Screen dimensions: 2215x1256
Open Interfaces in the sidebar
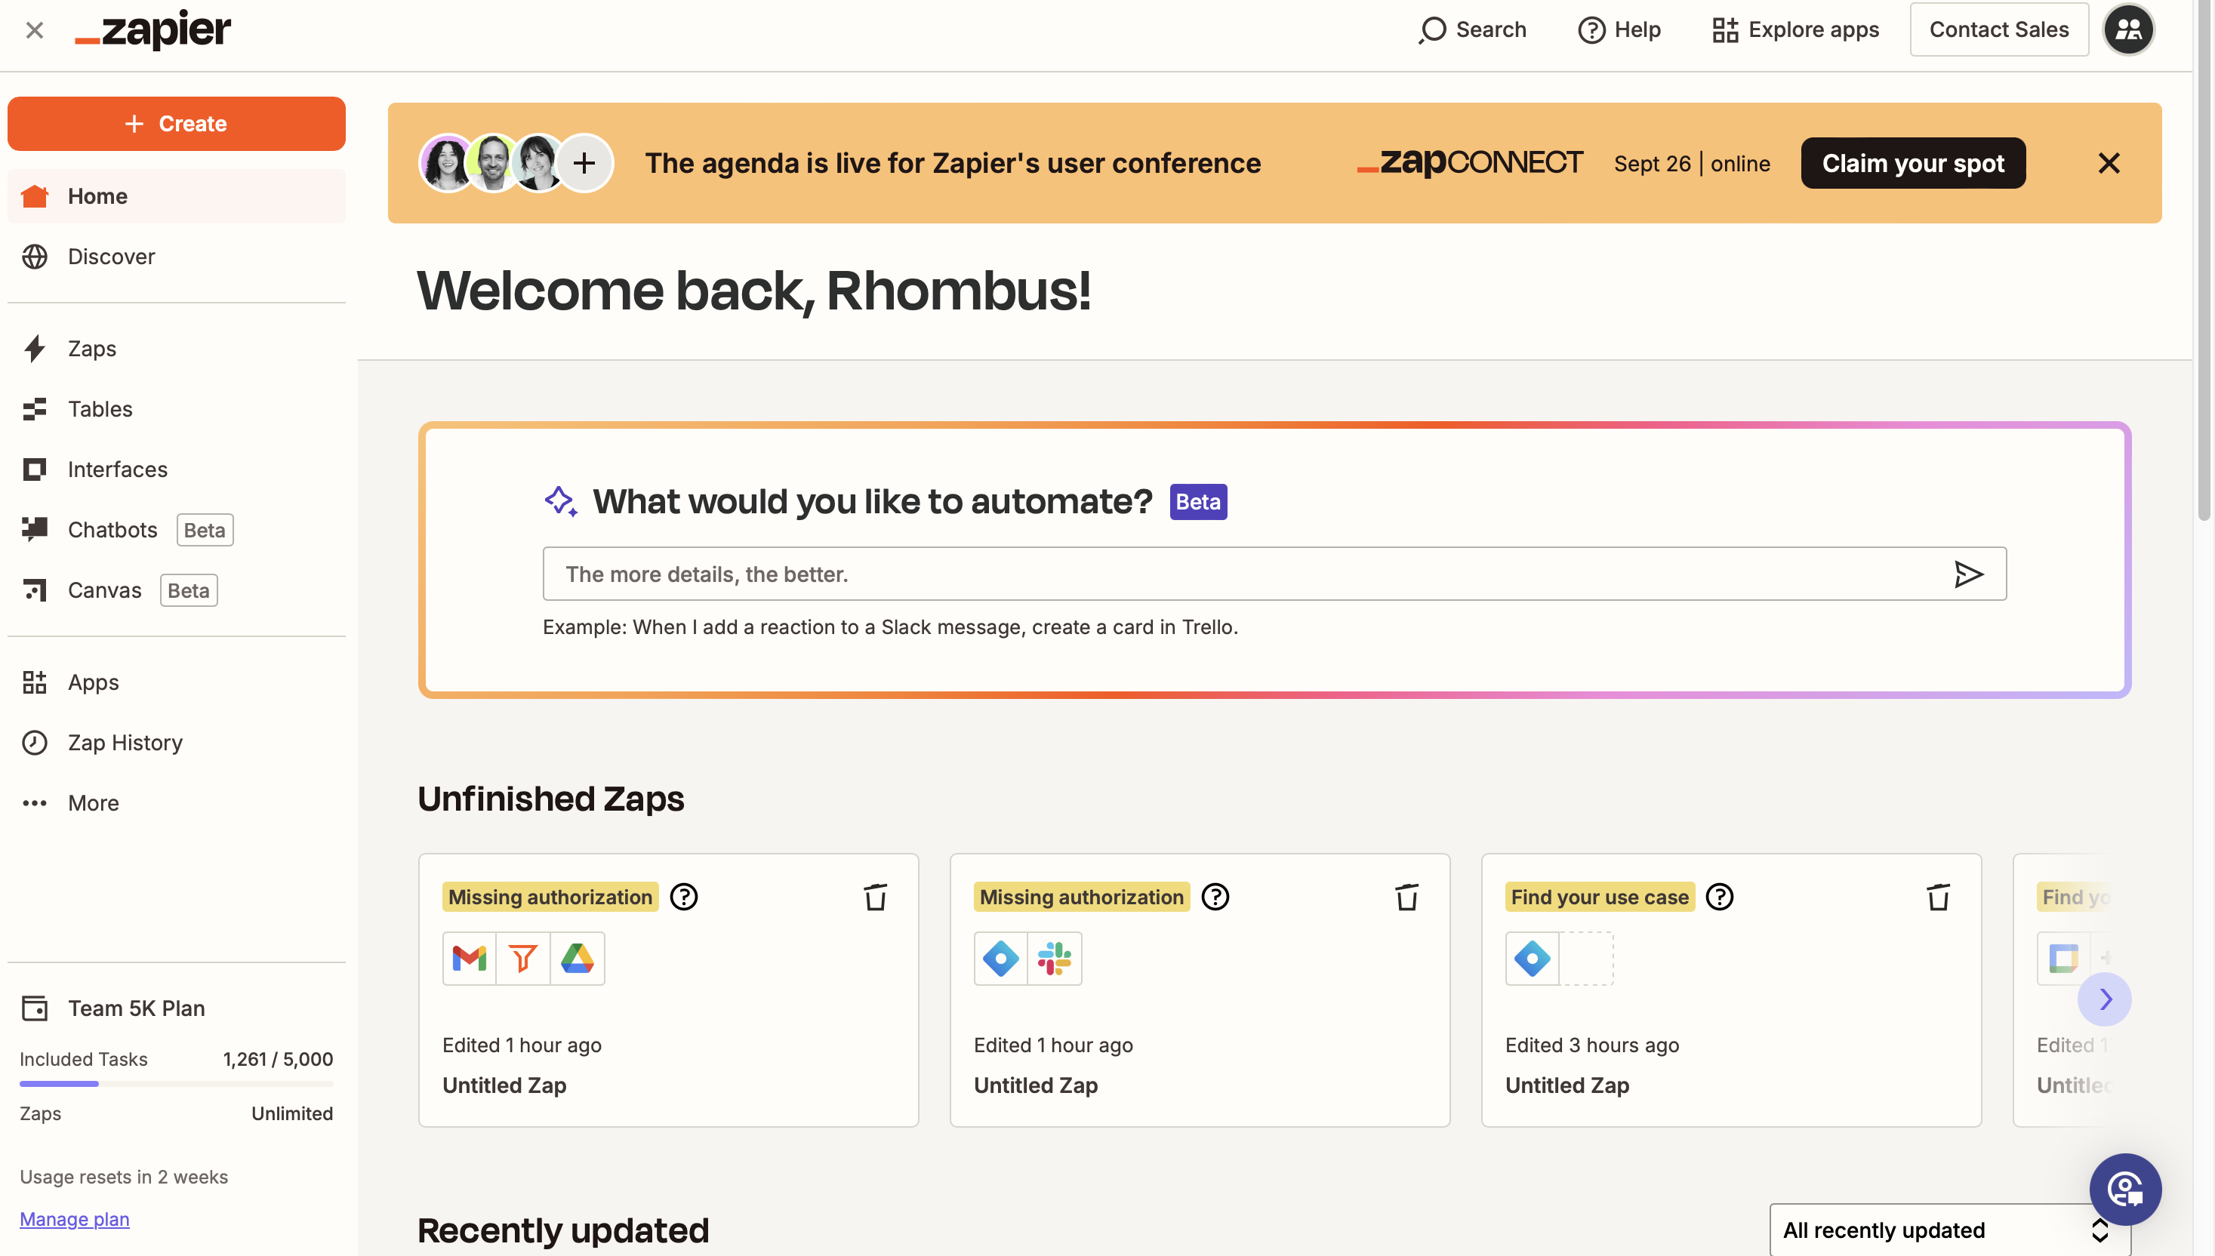coord(176,469)
